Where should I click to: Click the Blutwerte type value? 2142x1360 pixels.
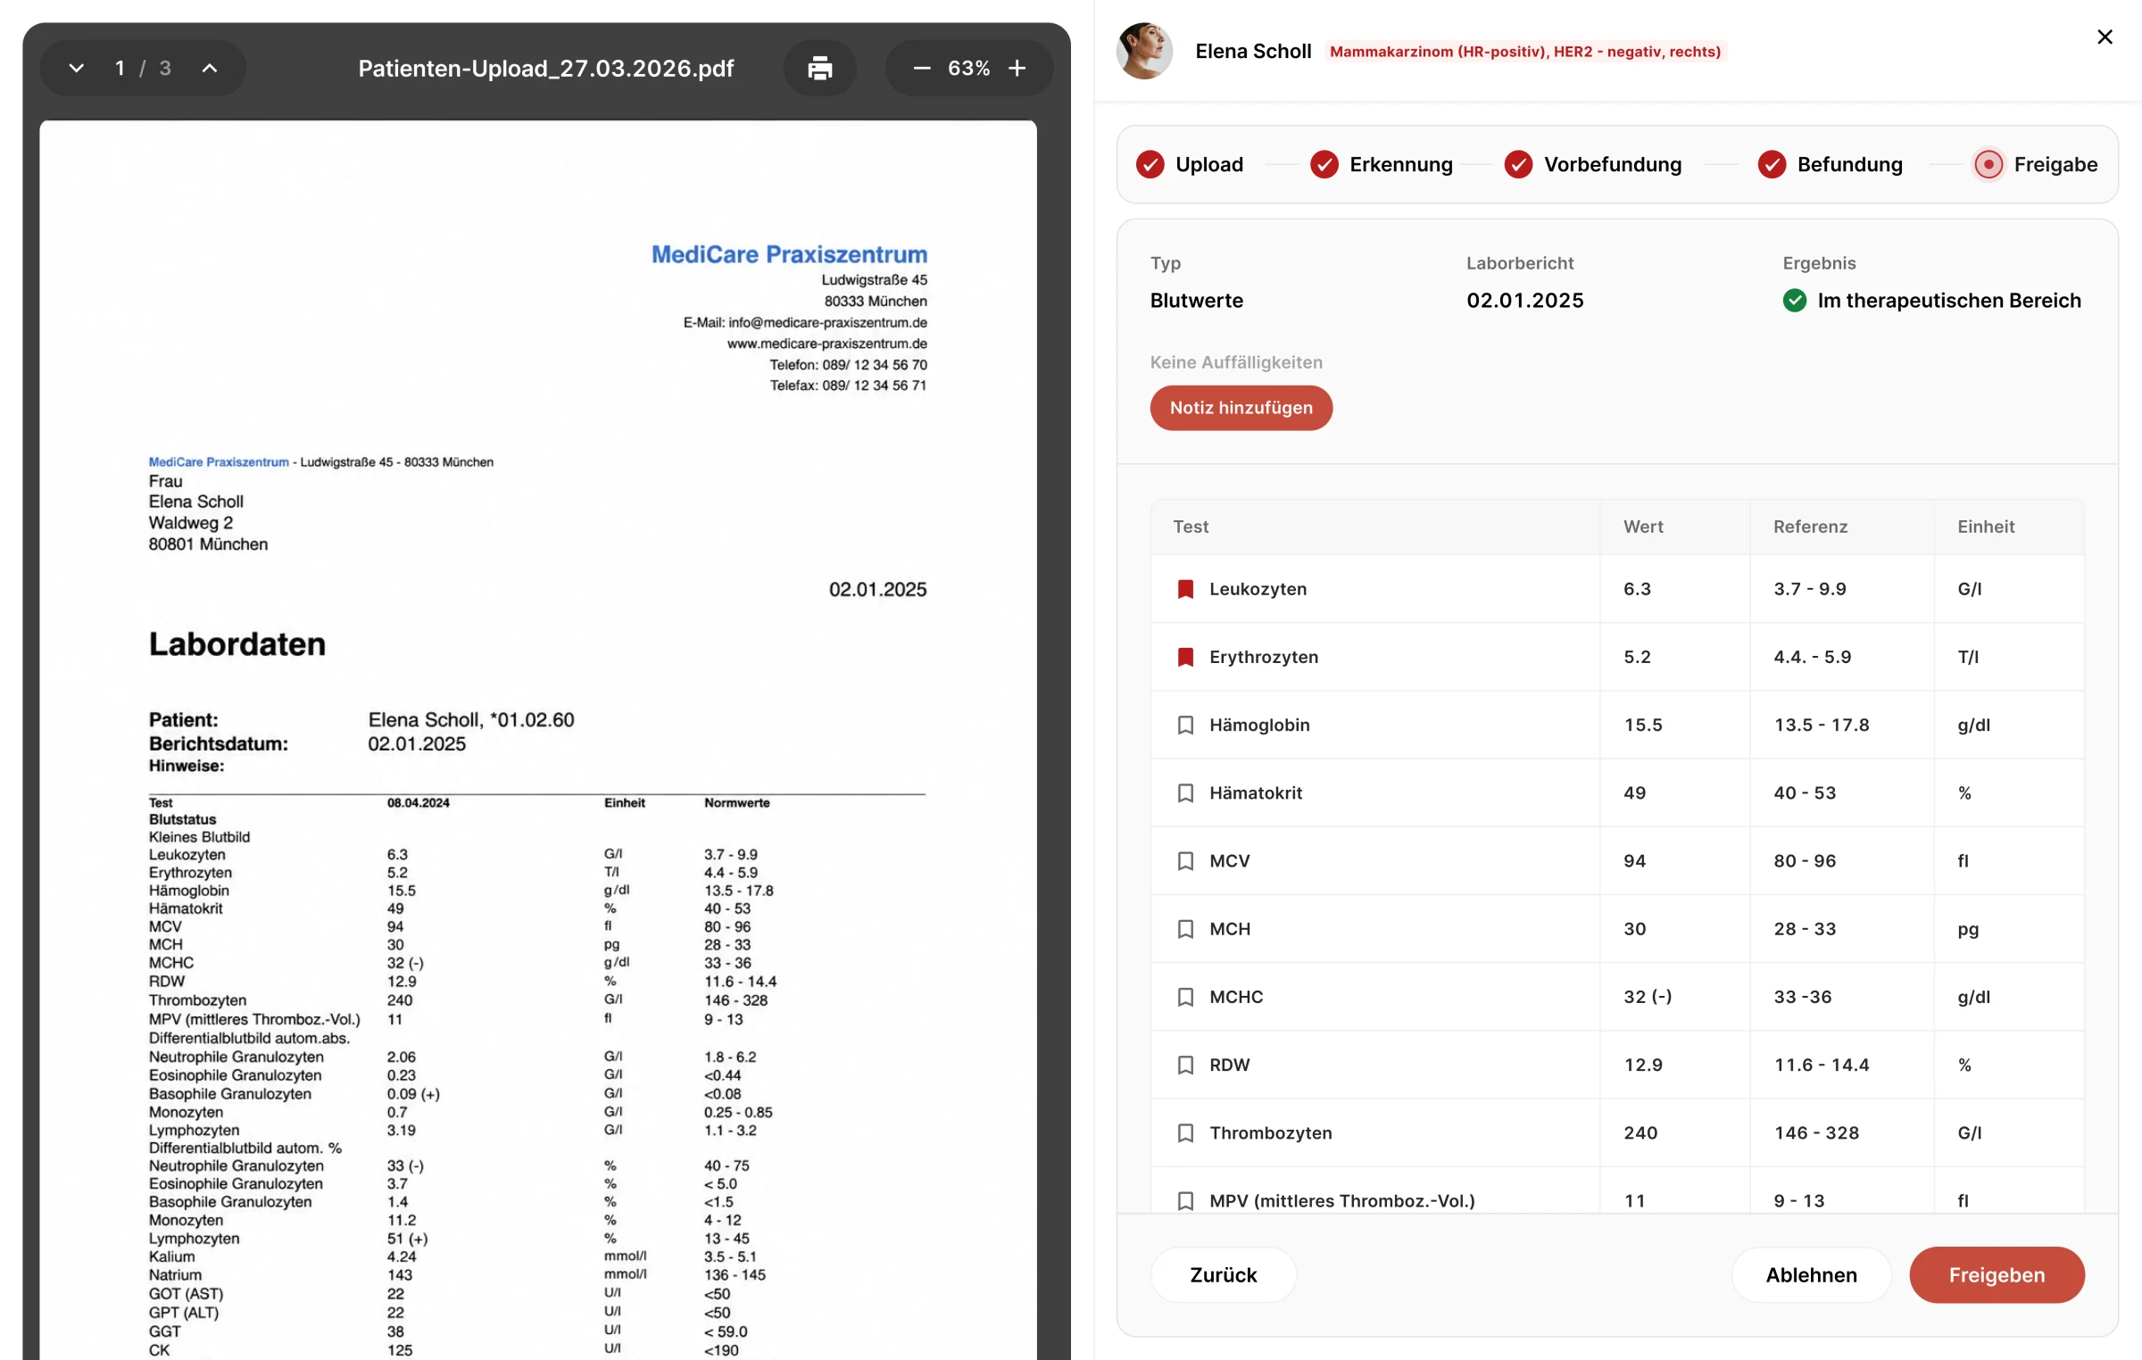tap(1196, 301)
